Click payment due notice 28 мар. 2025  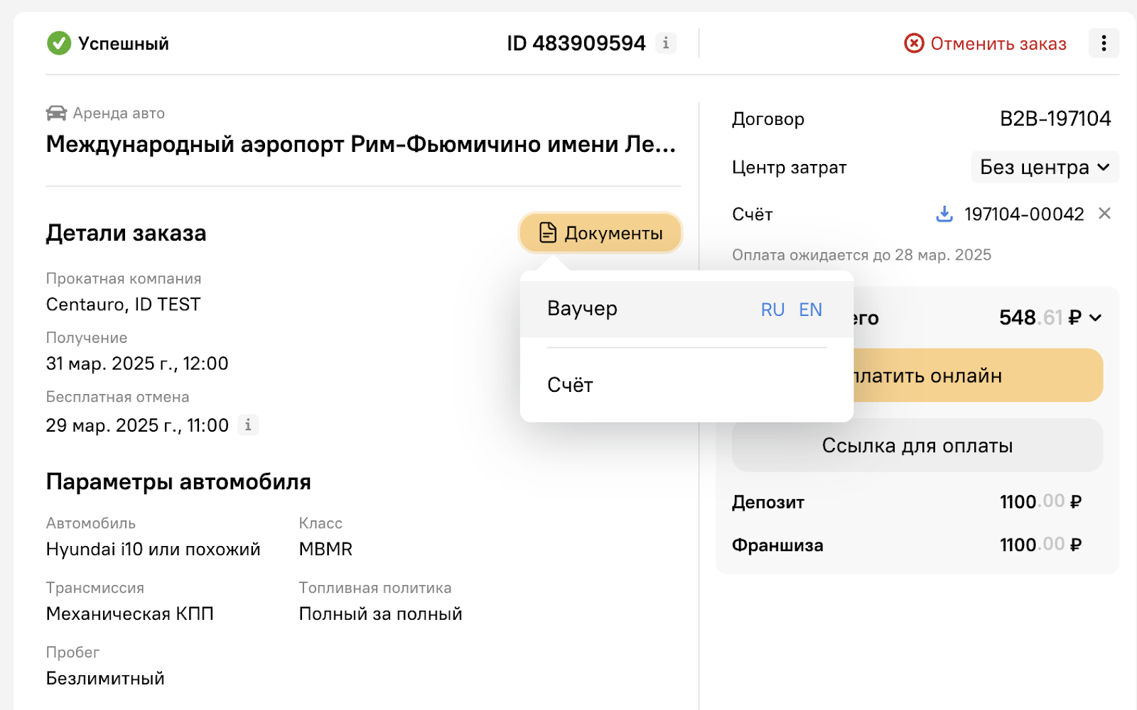point(862,255)
